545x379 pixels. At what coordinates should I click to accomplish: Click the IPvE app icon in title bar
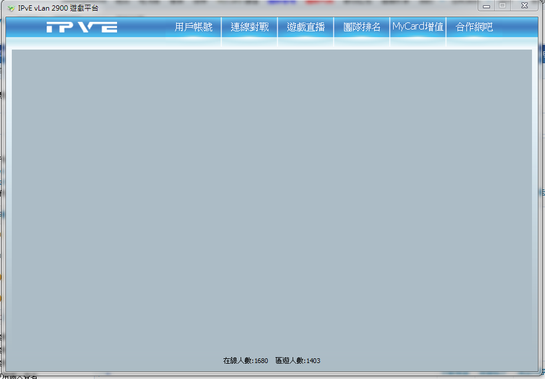click(11, 8)
